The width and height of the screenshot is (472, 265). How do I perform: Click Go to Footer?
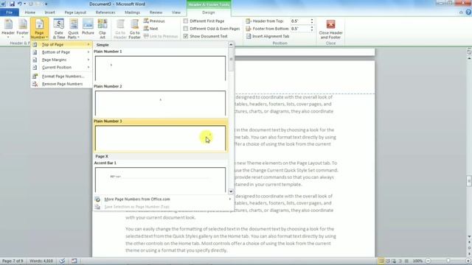tap(134, 29)
